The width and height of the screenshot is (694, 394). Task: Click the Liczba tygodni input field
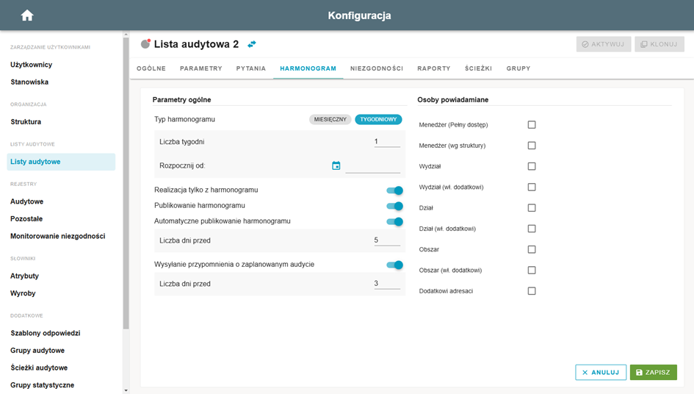click(x=387, y=142)
